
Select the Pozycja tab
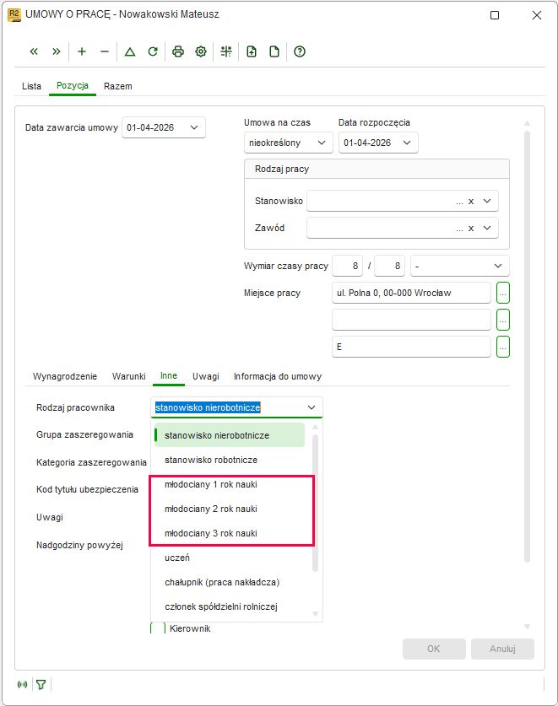coord(73,85)
